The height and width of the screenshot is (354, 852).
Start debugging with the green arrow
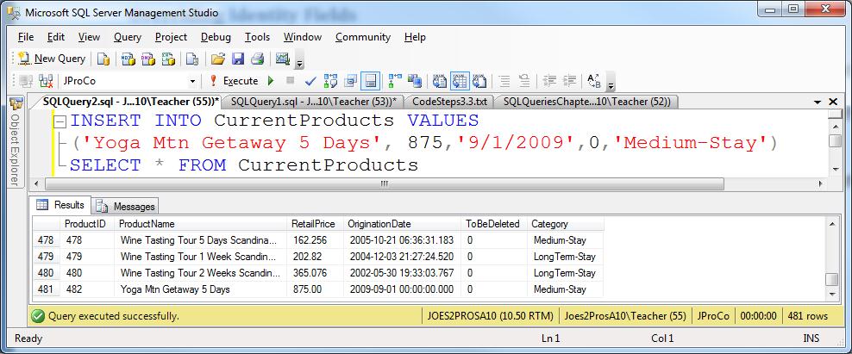271,81
